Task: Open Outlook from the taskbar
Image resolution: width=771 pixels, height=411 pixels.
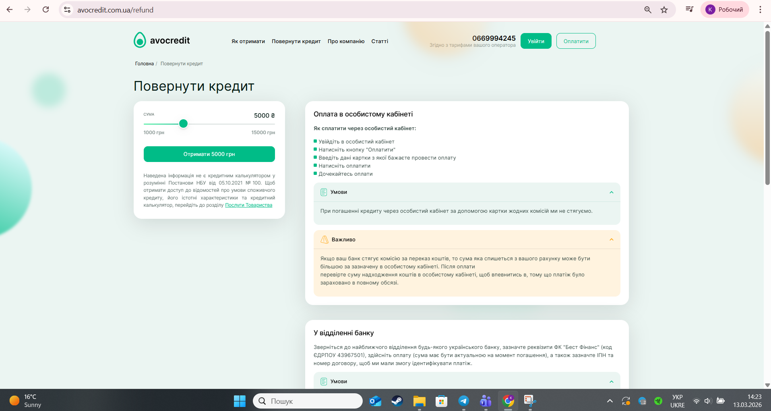Action: tap(375, 401)
